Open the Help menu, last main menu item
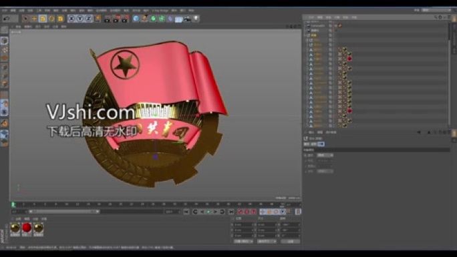The image size is (457, 257). coord(191,11)
